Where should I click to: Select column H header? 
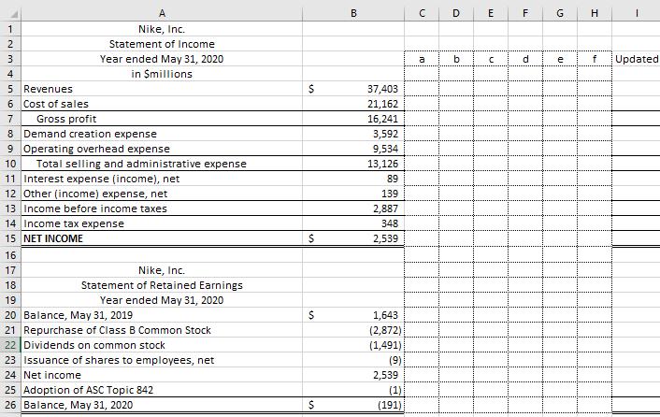pos(594,13)
